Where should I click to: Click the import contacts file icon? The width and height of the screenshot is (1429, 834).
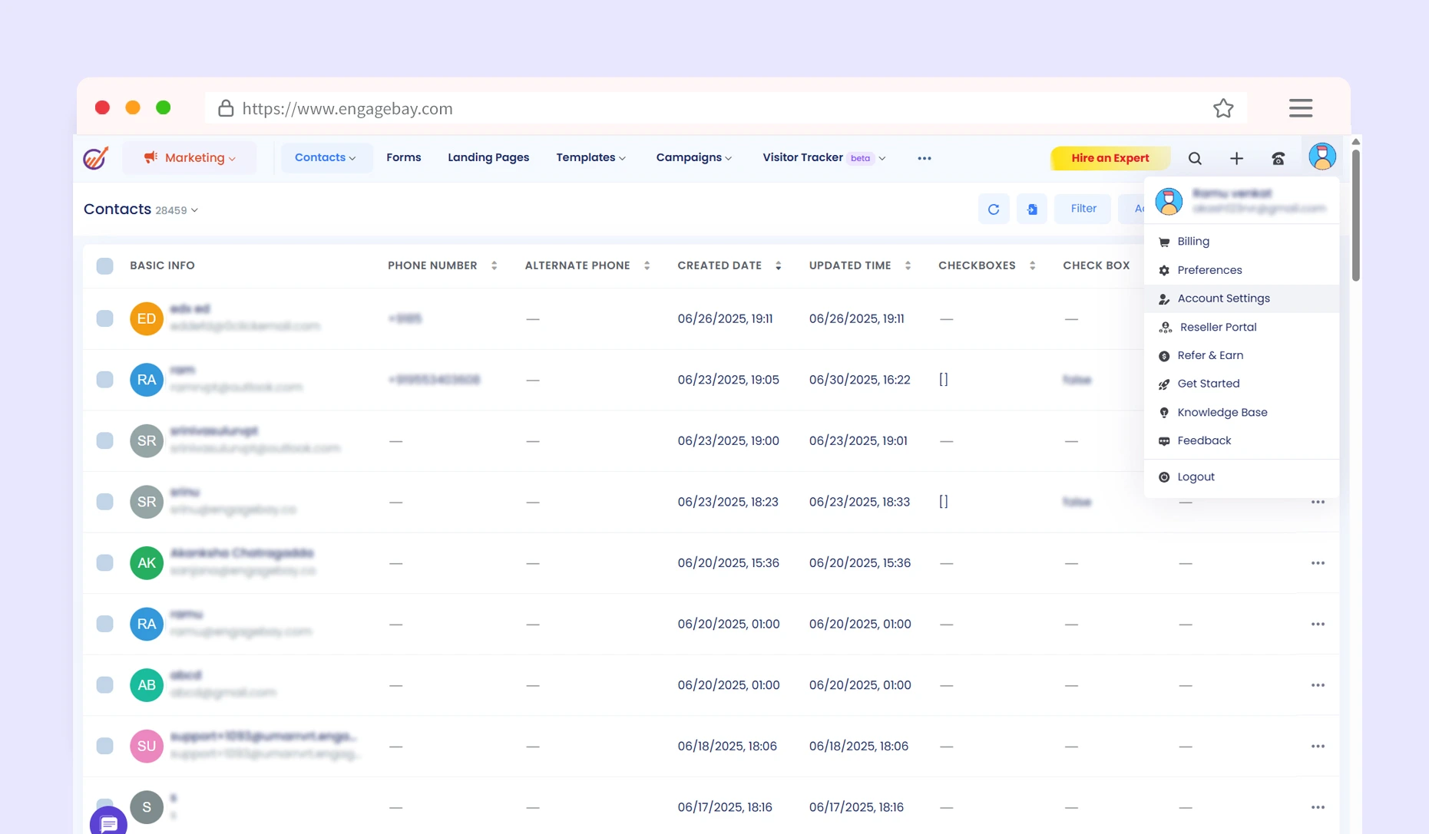1032,209
